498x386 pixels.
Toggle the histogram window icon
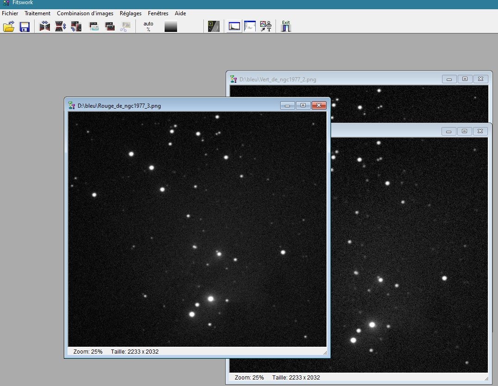click(x=234, y=26)
